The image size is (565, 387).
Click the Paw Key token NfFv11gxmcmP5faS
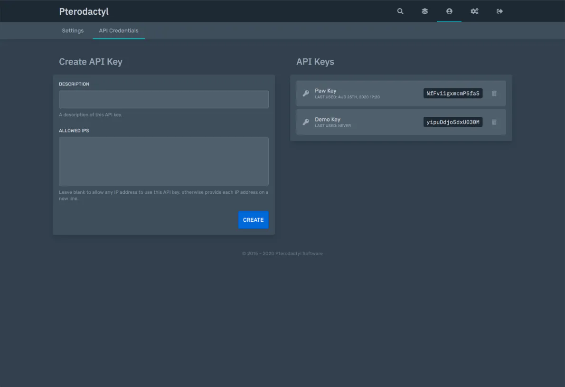tap(452, 94)
